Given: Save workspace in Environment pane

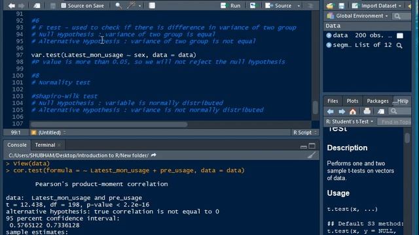Looking at the screenshot, I should [x=342, y=6].
